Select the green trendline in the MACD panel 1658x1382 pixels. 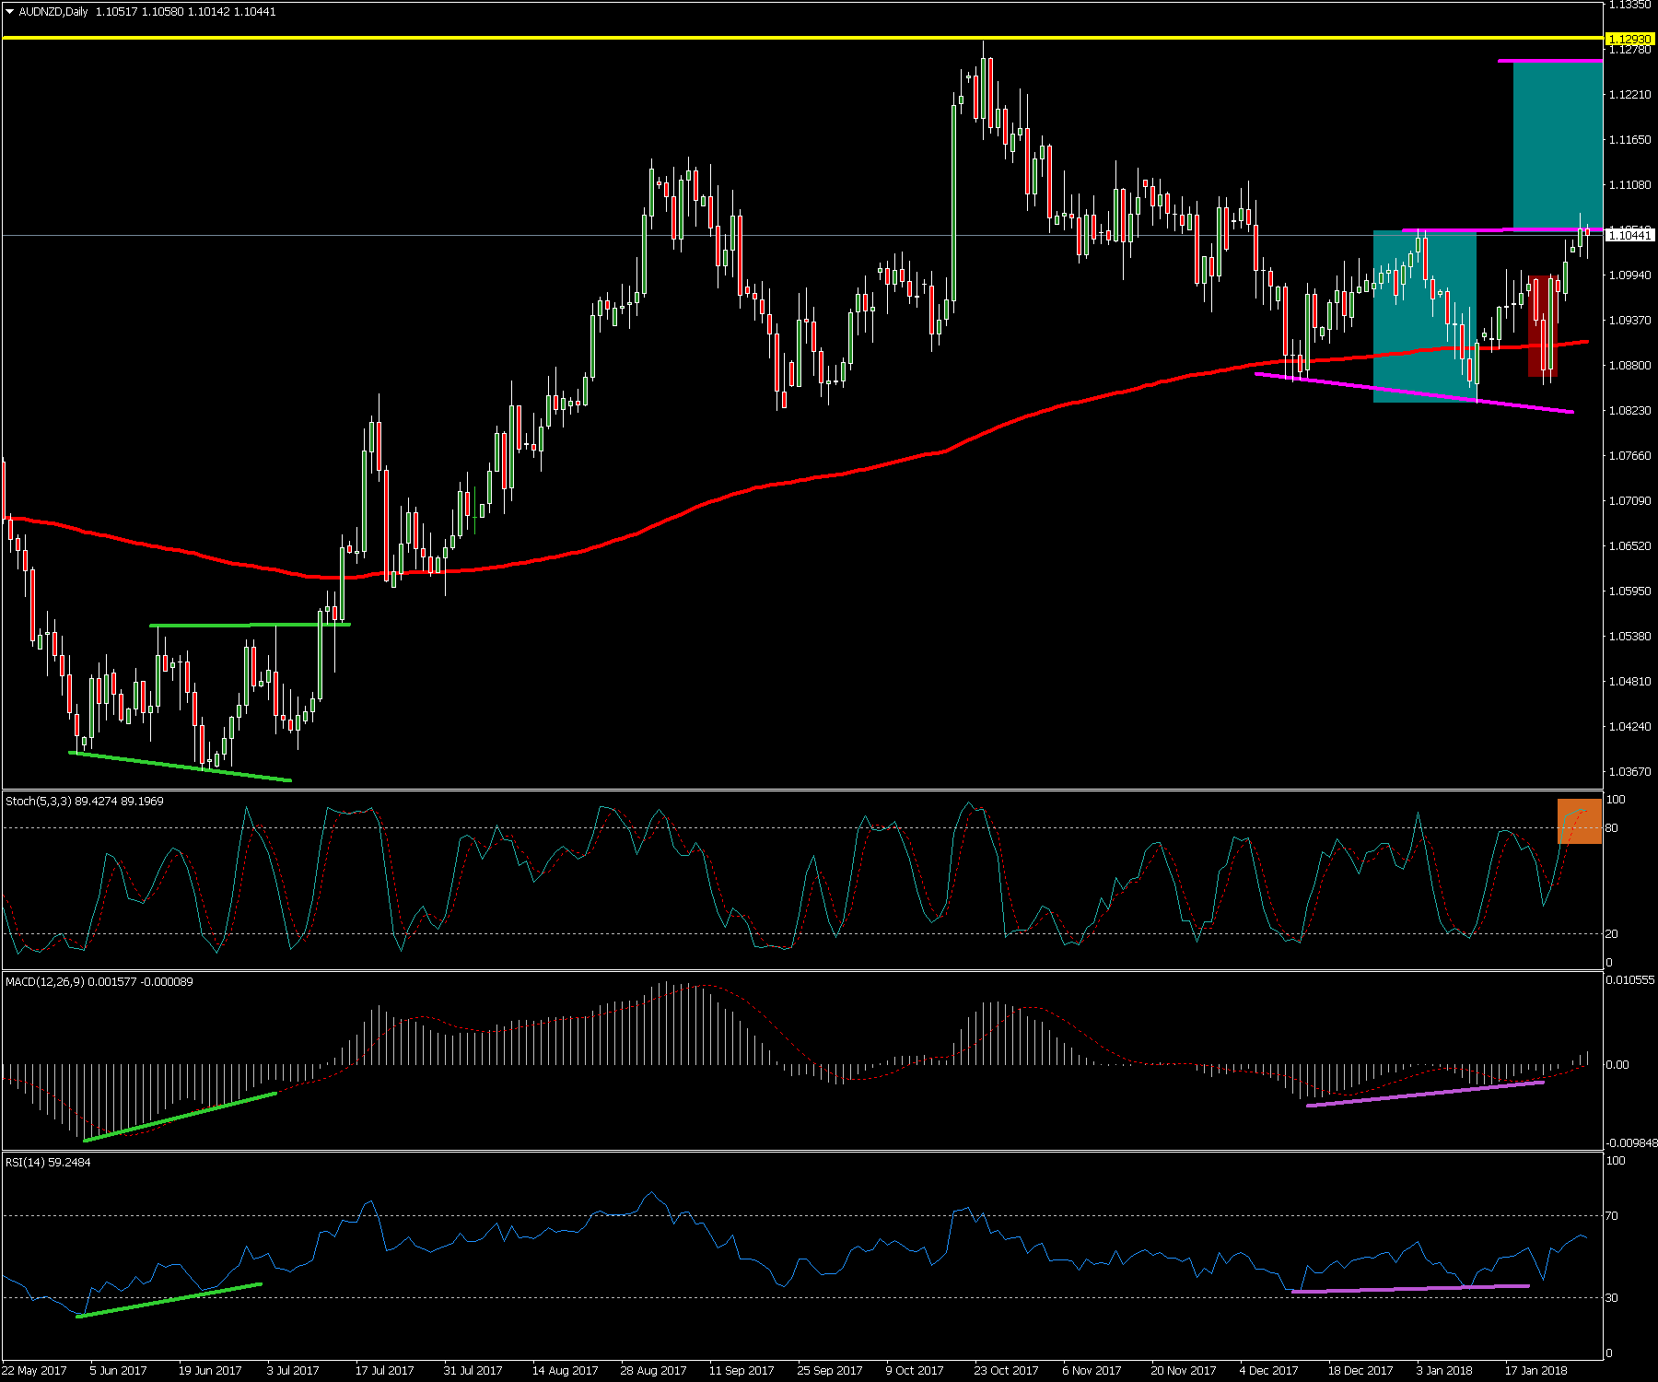[180, 1117]
